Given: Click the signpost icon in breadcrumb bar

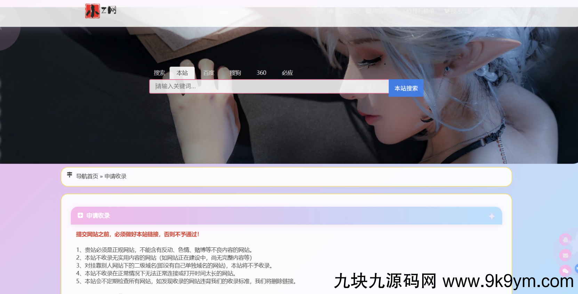Looking at the screenshot, I should click(70, 175).
